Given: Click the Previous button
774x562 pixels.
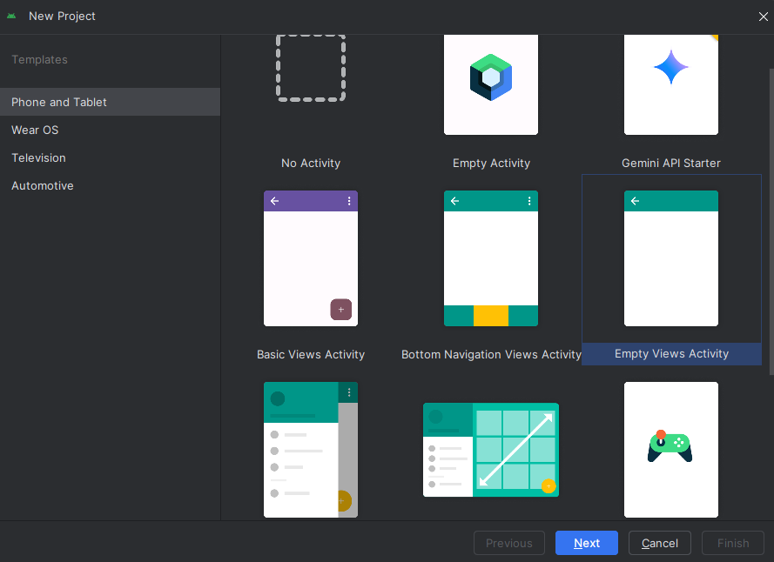Looking at the screenshot, I should pyautogui.click(x=508, y=543).
